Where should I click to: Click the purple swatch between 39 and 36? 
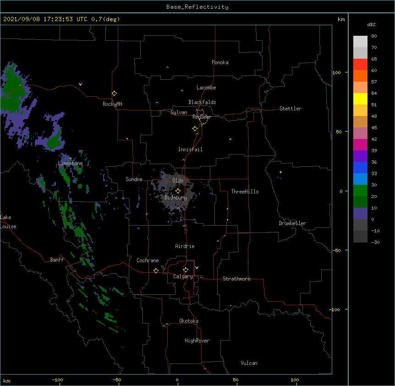click(360, 156)
